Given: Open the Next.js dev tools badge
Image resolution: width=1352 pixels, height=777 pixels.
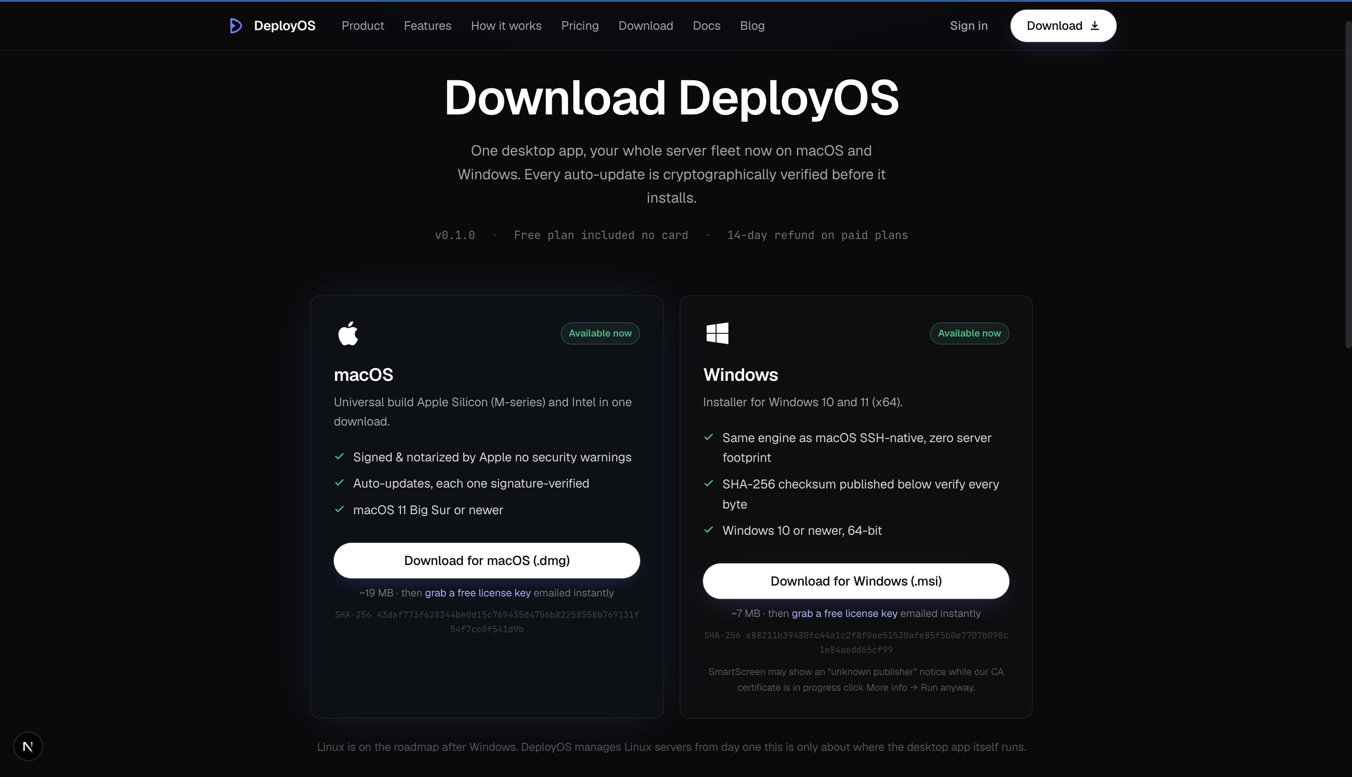Looking at the screenshot, I should (28, 746).
